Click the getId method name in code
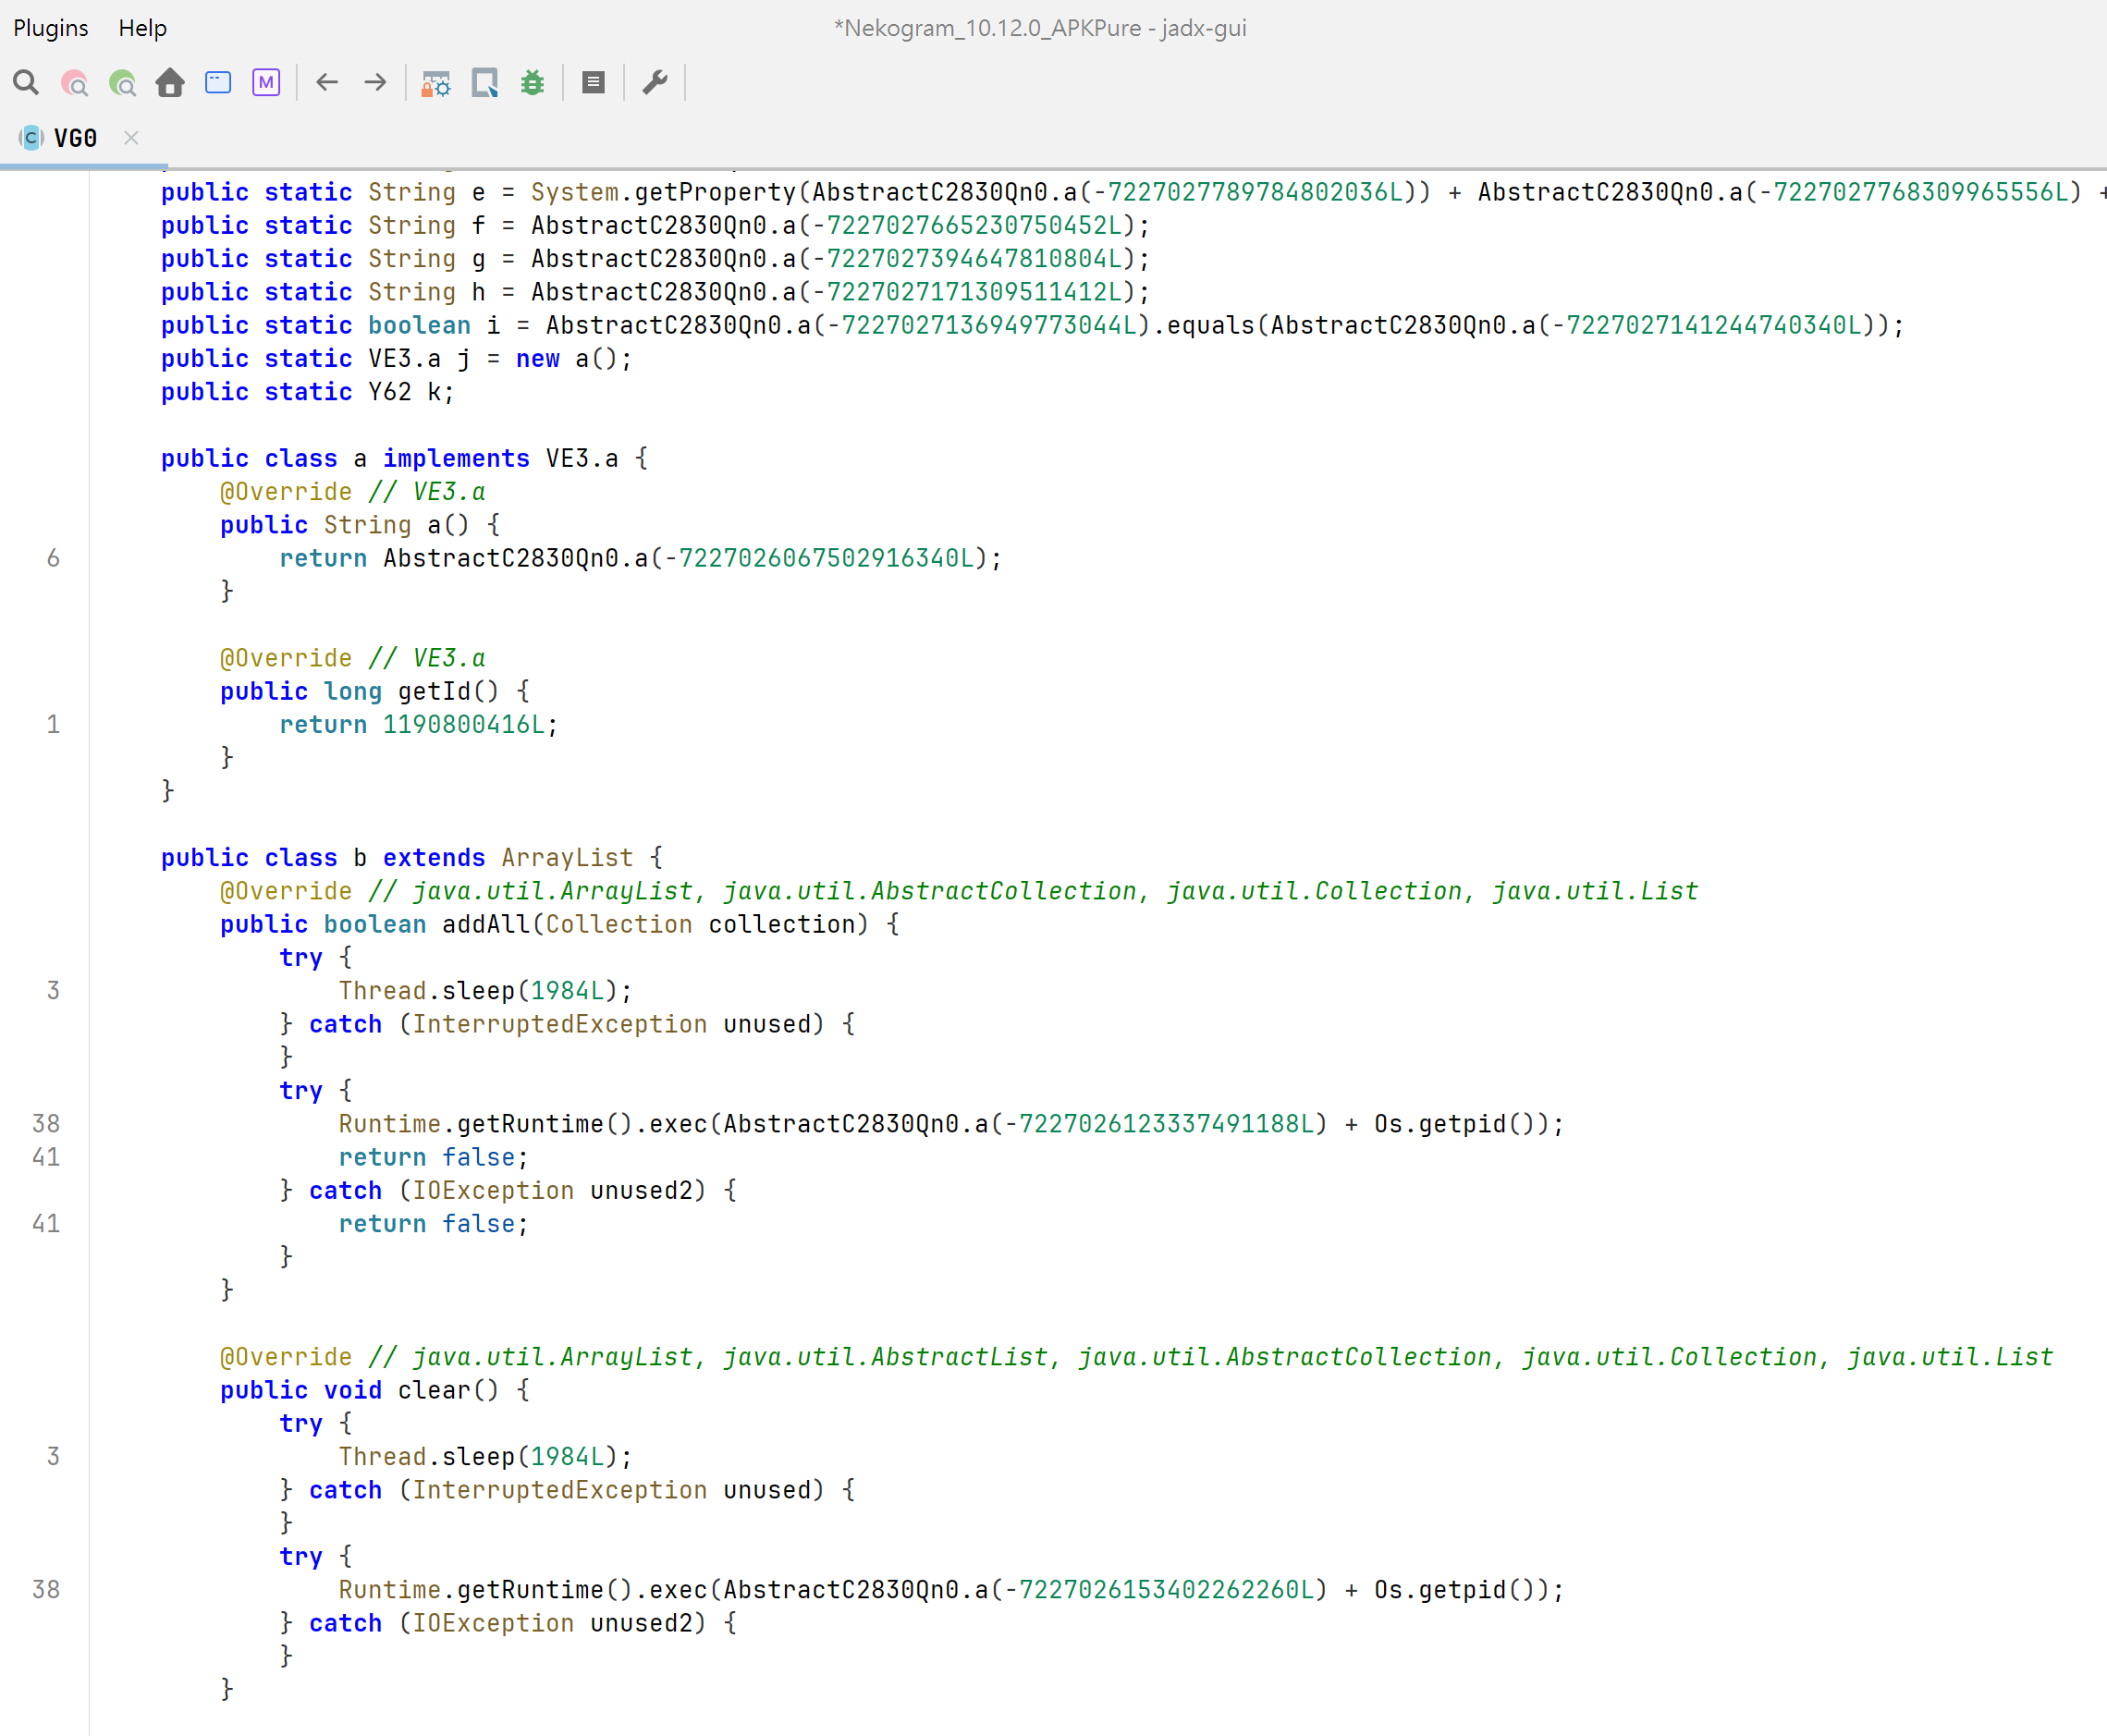The image size is (2107, 1736). click(x=434, y=692)
